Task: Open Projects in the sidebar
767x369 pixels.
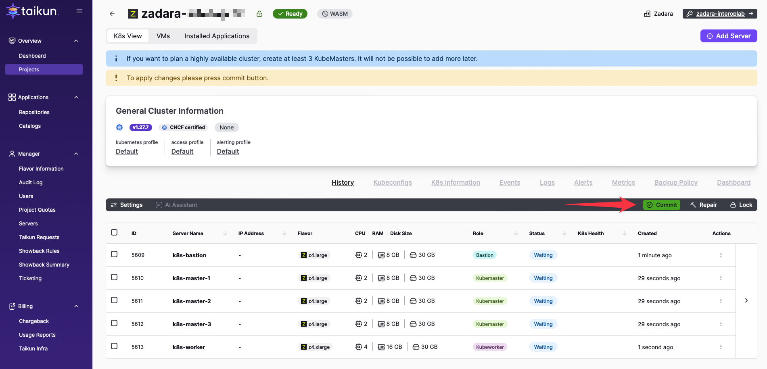Action: pos(44,69)
